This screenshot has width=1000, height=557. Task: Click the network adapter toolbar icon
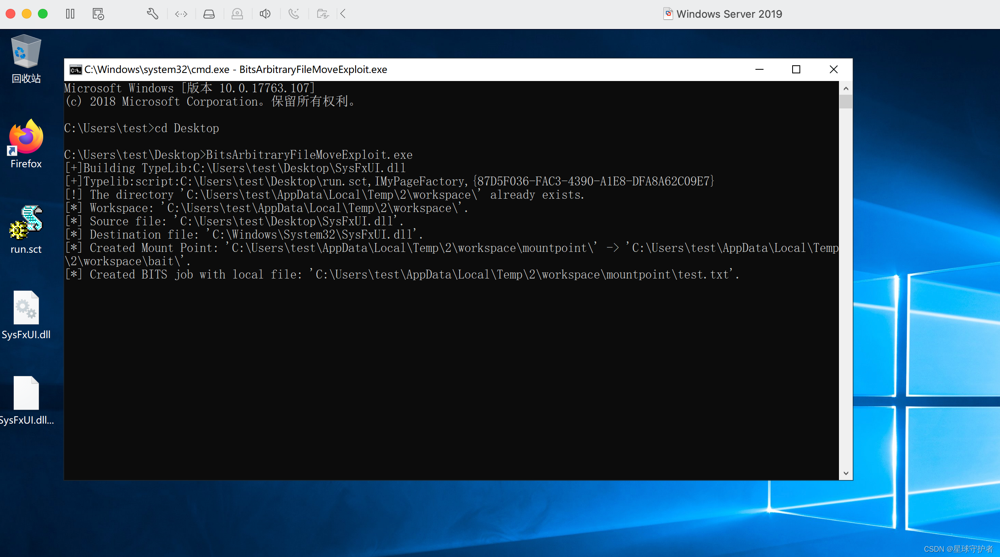181,14
